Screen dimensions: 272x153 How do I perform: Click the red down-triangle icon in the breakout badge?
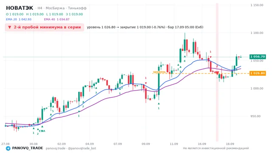click(x=10, y=27)
